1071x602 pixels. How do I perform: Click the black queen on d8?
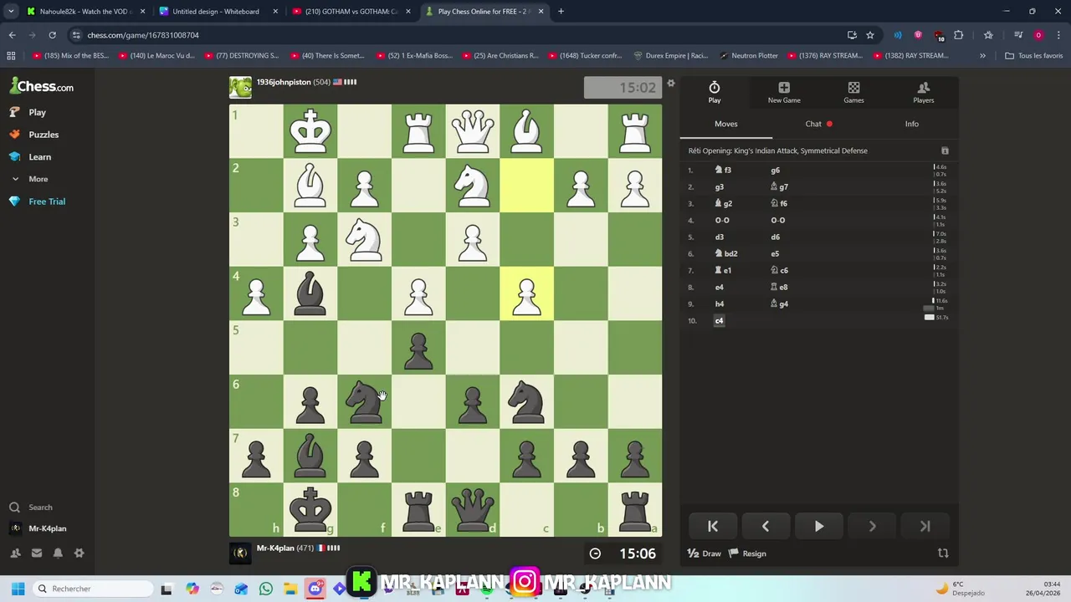473,509
